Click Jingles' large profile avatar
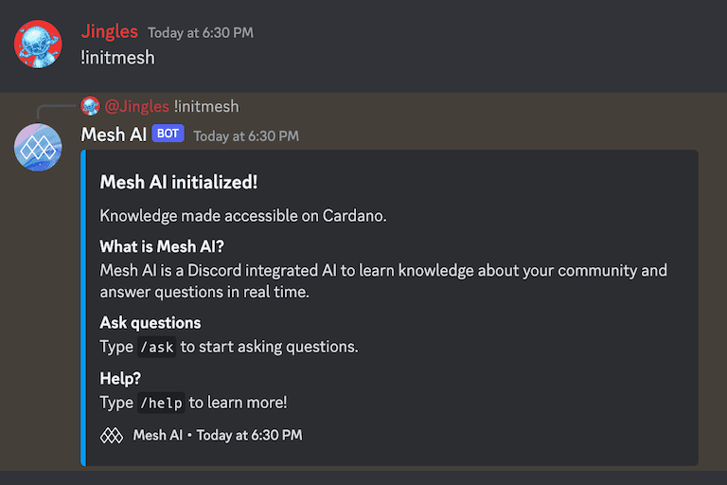Viewport: 727px width, 485px height. 38,45
